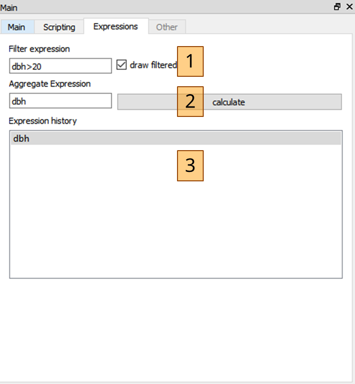Focus the Filter expression field containing dbh>20
Image resolution: width=355 pixels, height=384 pixels.
point(60,66)
